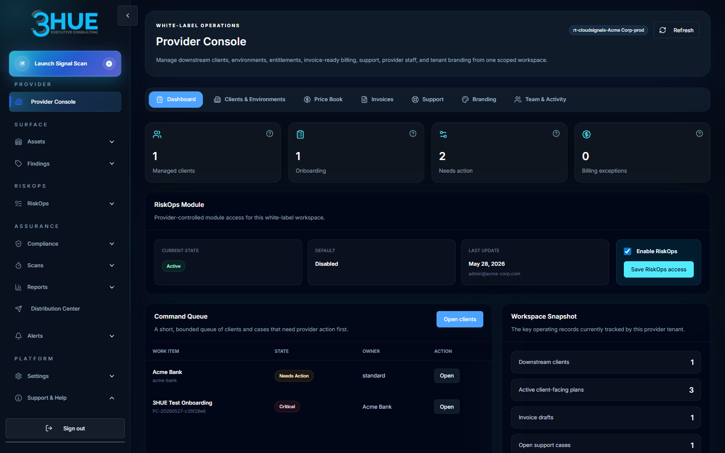The width and height of the screenshot is (725, 453).
Task: Click the Settings gear icon
Action: [x=19, y=376]
